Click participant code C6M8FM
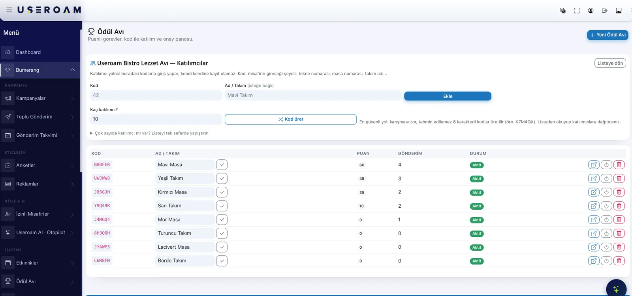632x296 pixels. point(102,261)
